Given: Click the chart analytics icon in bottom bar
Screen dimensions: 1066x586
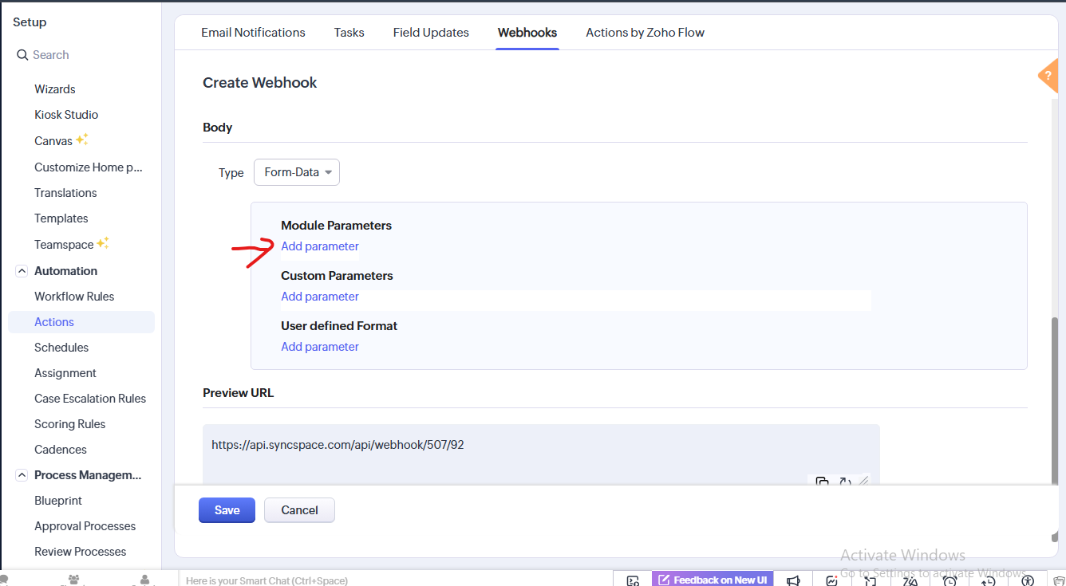Looking at the screenshot, I should [x=832, y=580].
